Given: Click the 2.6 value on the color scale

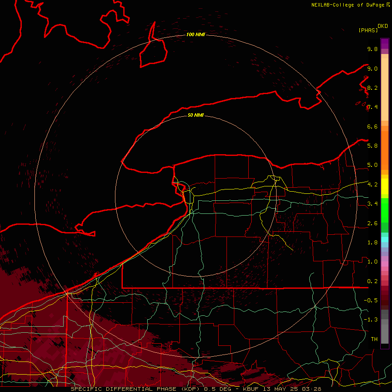Looking at the screenshot, I should point(372,223).
